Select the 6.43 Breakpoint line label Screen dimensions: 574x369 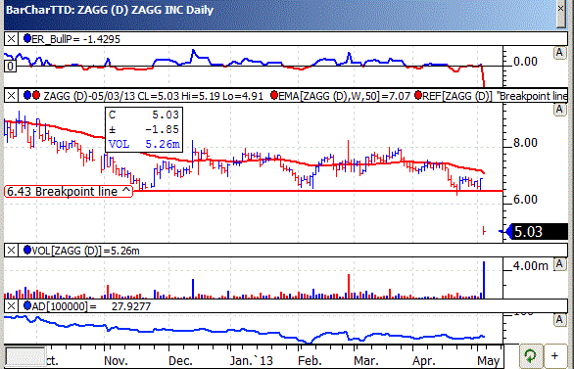coord(69,191)
